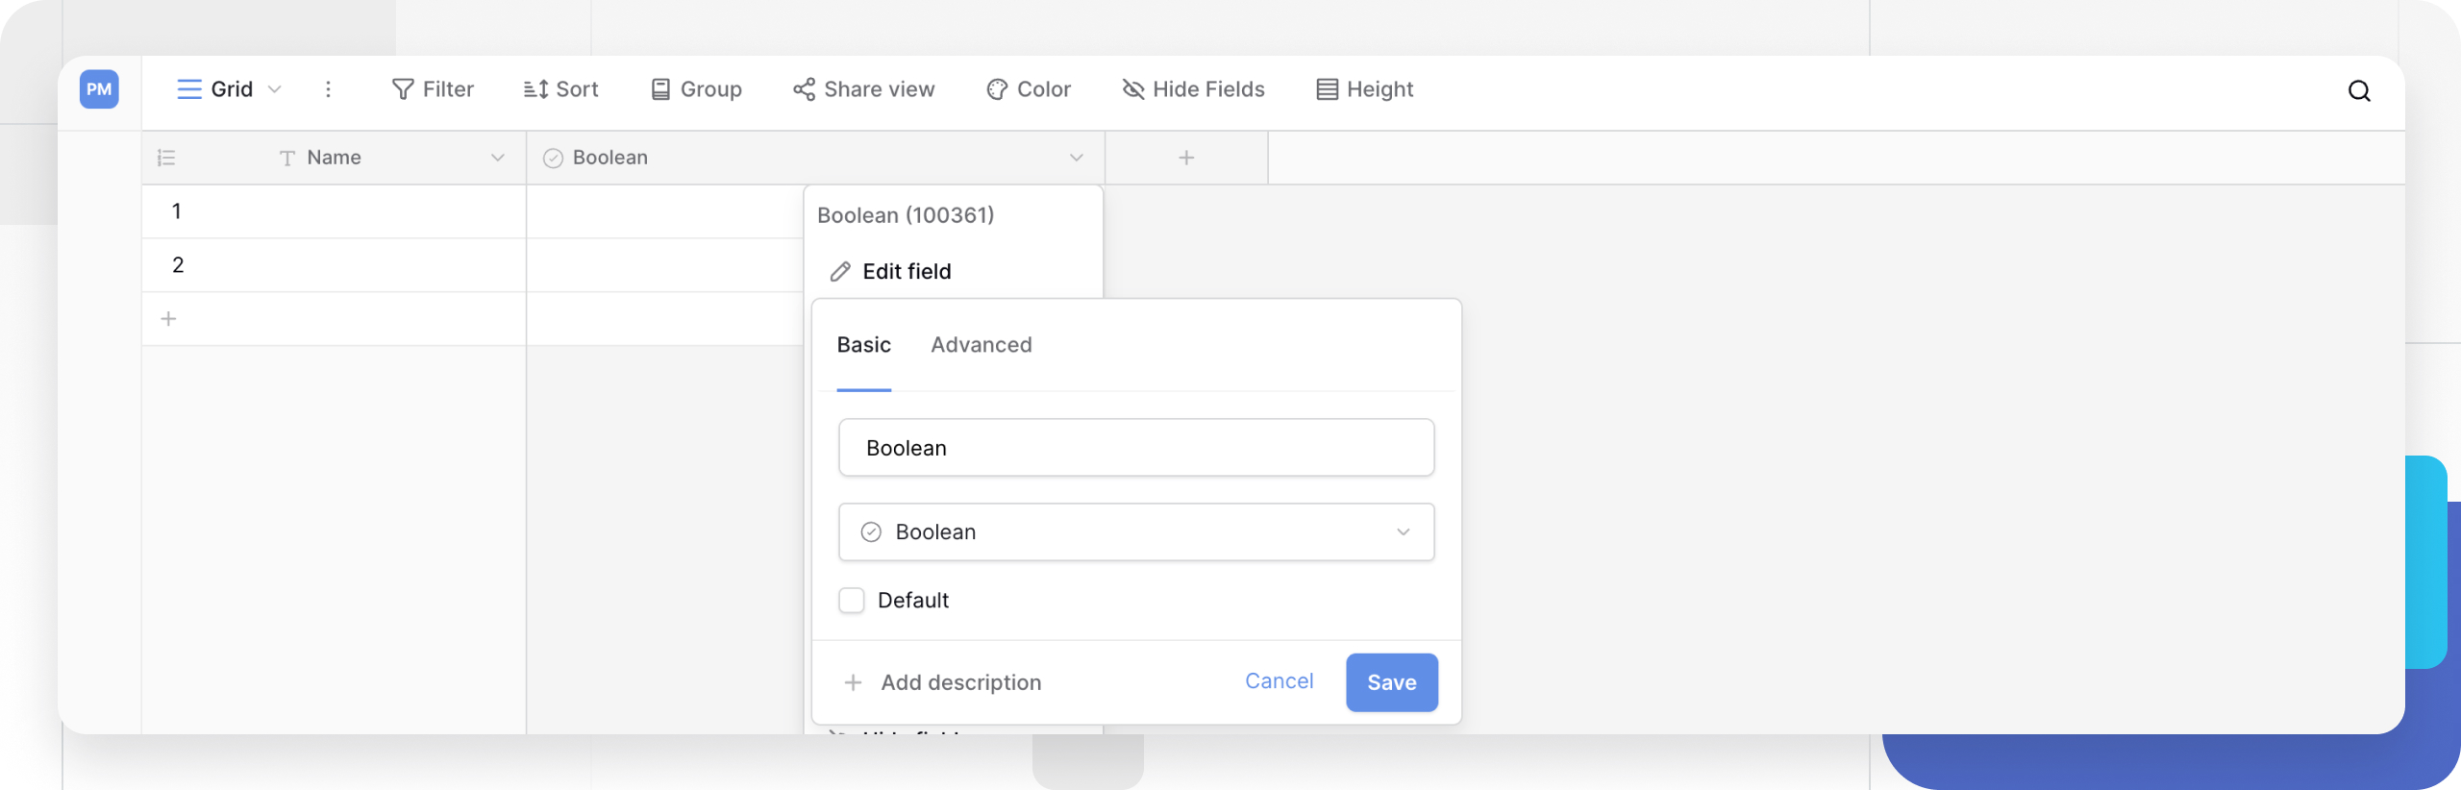Viewport: 2461px width, 790px height.
Task: Add a new column with plus header
Action: pyautogui.click(x=1186, y=158)
